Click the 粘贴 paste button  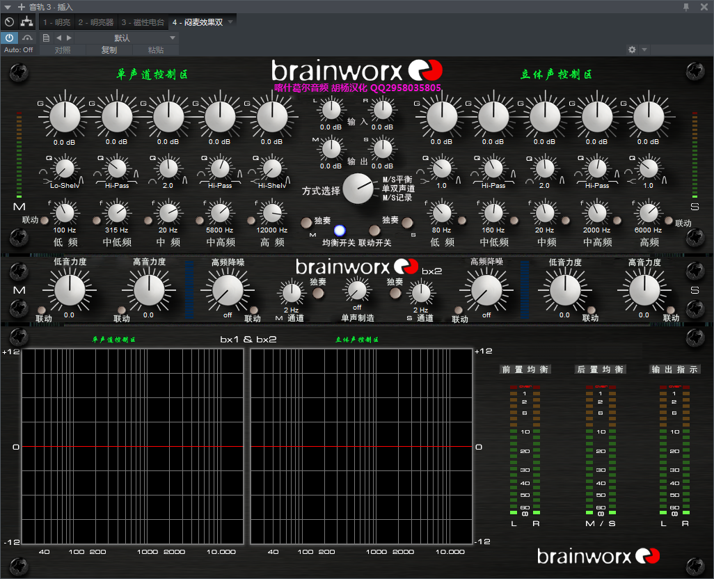click(156, 50)
